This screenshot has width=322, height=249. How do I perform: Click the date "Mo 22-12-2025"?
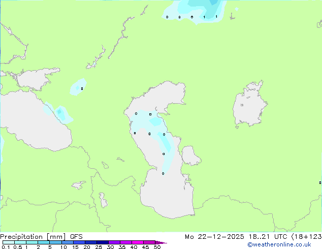coord(214,237)
